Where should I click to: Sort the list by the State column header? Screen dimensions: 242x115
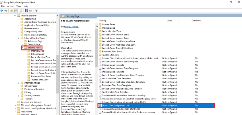[x=169, y=21]
